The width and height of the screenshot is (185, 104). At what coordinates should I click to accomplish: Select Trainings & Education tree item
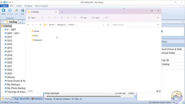tap(15, 92)
